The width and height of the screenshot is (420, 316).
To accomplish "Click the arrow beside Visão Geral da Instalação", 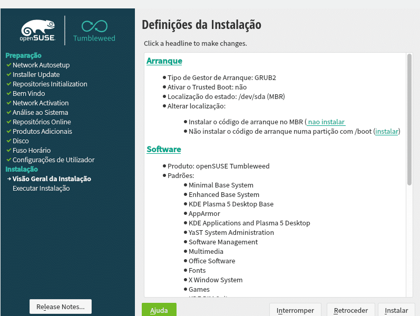I will click(9, 179).
